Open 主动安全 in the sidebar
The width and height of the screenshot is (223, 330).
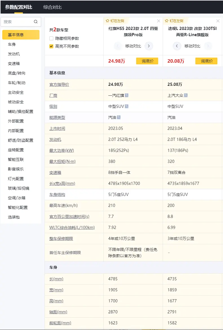pyautogui.click(x=16, y=92)
